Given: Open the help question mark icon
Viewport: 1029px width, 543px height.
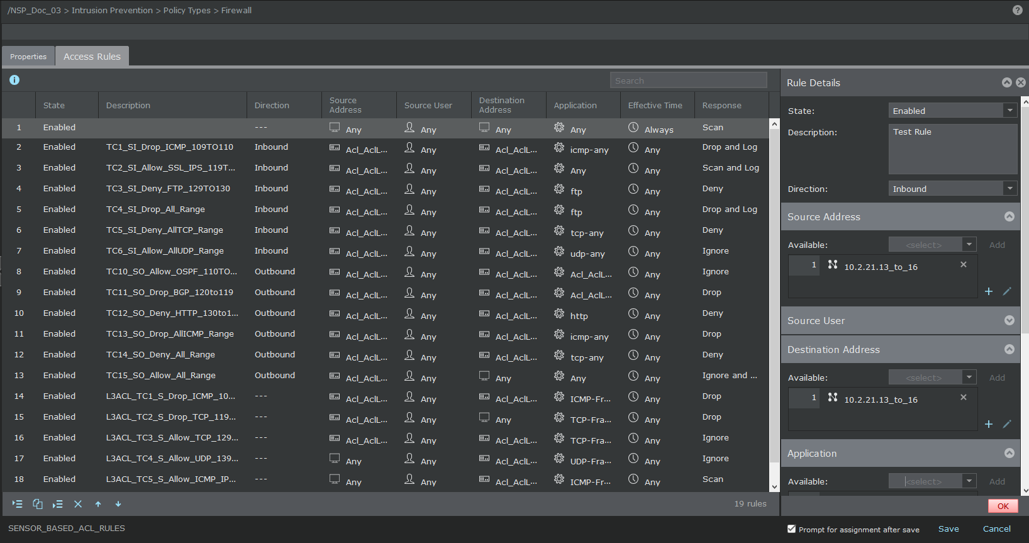Looking at the screenshot, I should (1018, 10).
